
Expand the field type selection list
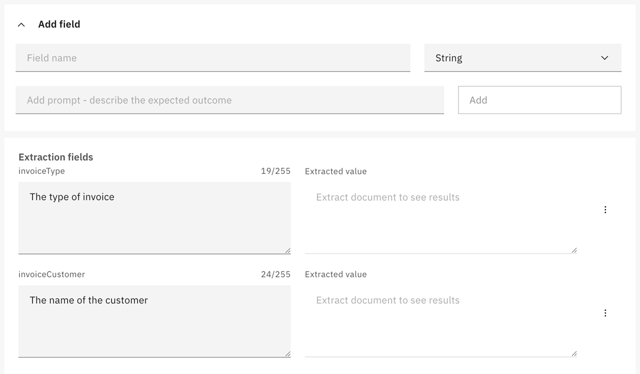pos(523,58)
